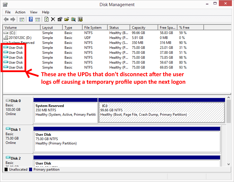Select User Disk row with 80 % free

tap(103, 63)
